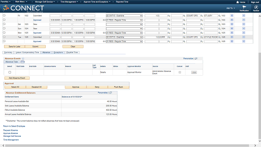Expand the Add To menu in header
Viewport: 261px width, 147px height.
click(x=230, y=8)
